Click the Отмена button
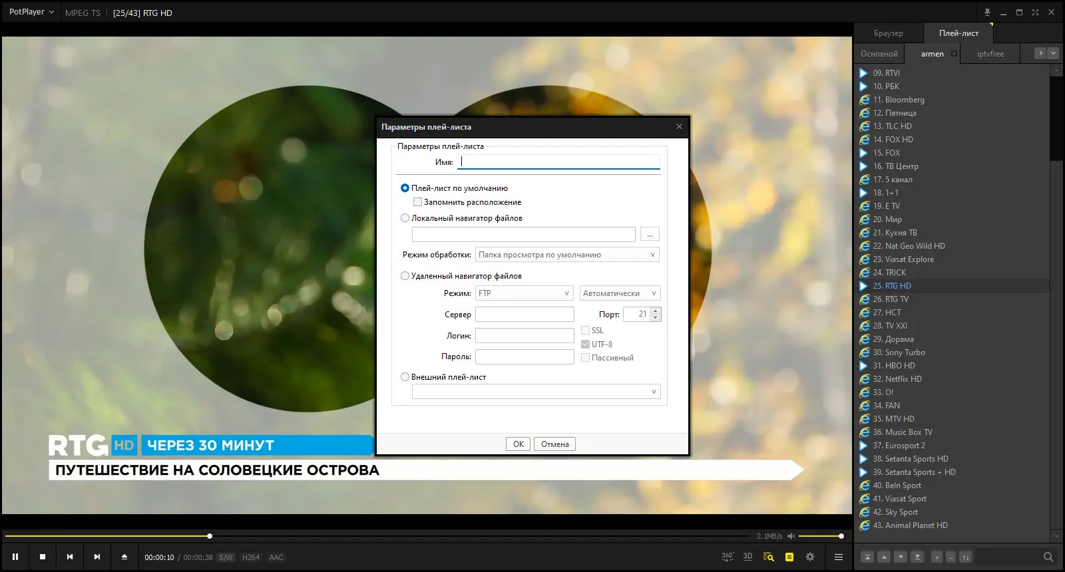 coord(555,444)
